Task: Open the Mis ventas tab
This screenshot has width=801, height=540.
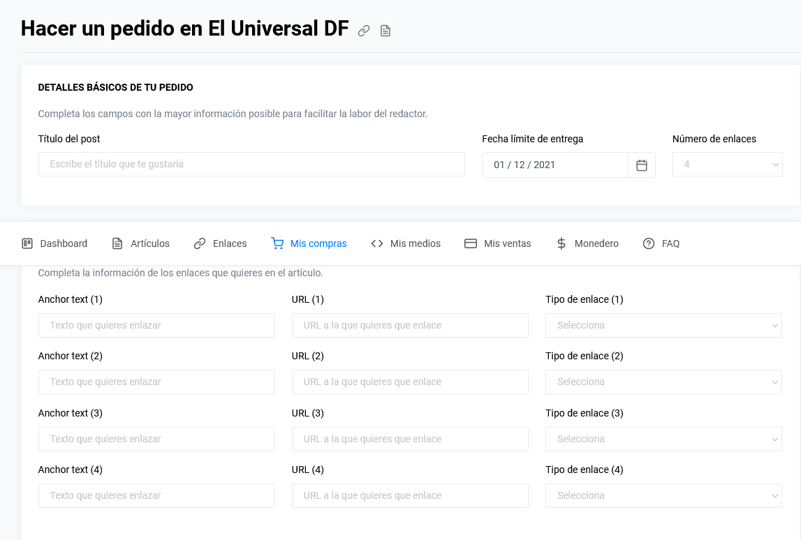Action: [507, 243]
